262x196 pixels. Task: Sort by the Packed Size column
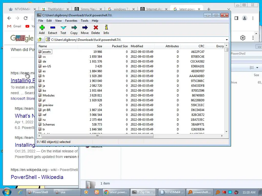(116, 46)
